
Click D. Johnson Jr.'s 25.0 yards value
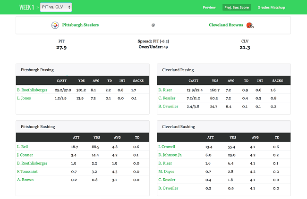tap(231, 155)
